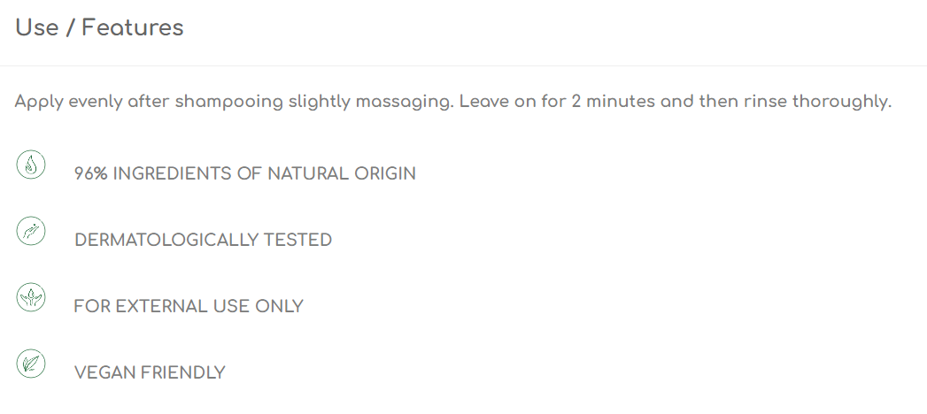Click the Vegan Friendly label
The height and width of the screenshot is (414, 927).
150,372
